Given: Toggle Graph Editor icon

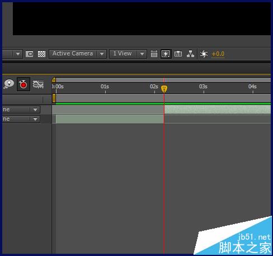Looking at the screenshot, I should coord(38,84).
